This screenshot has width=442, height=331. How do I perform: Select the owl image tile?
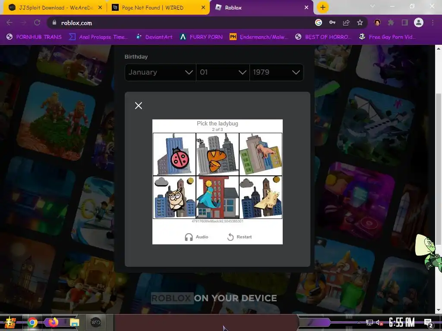pos(174,197)
